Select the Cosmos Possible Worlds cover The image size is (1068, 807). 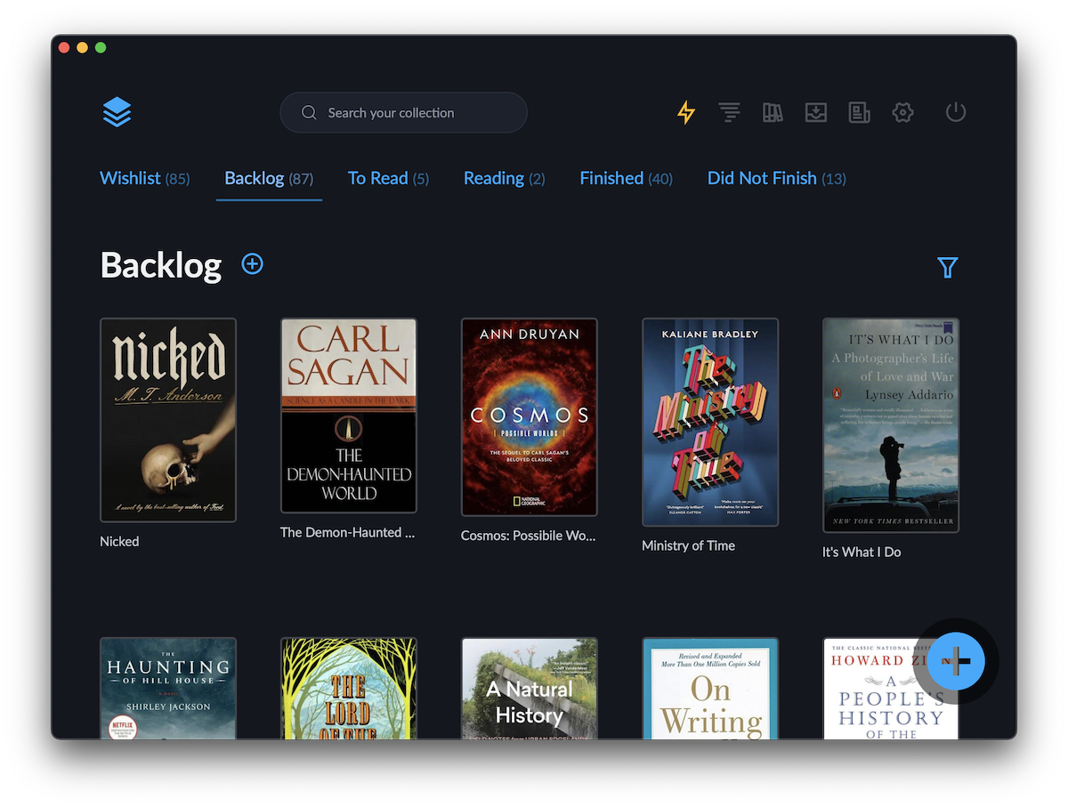coord(530,417)
